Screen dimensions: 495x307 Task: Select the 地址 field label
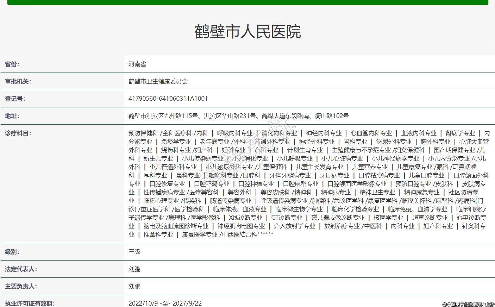click(12, 116)
